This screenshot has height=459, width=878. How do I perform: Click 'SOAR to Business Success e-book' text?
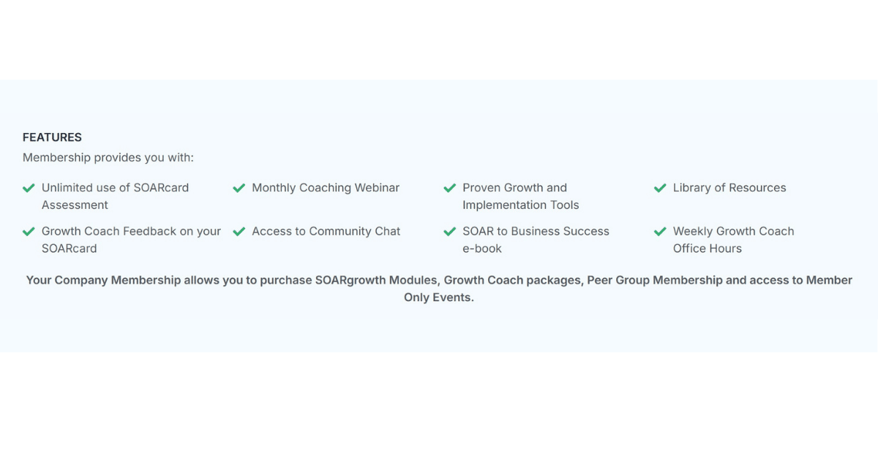click(x=536, y=240)
